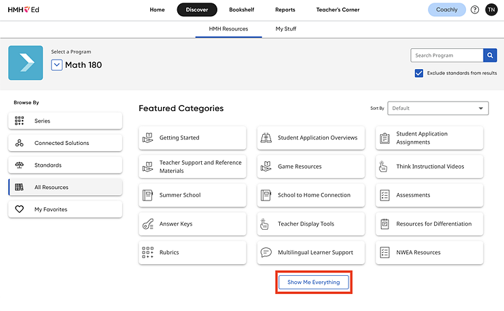
Task: Click the Series label
Action: pyautogui.click(x=42, y=121)
